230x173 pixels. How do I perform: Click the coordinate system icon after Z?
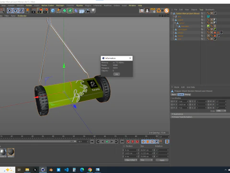27,11
